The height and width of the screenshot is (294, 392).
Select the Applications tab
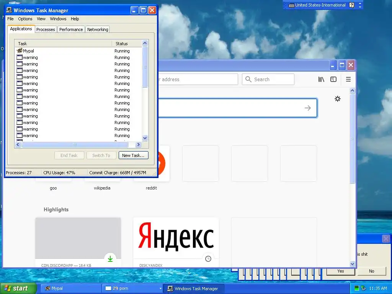click(x=21, y=29)
